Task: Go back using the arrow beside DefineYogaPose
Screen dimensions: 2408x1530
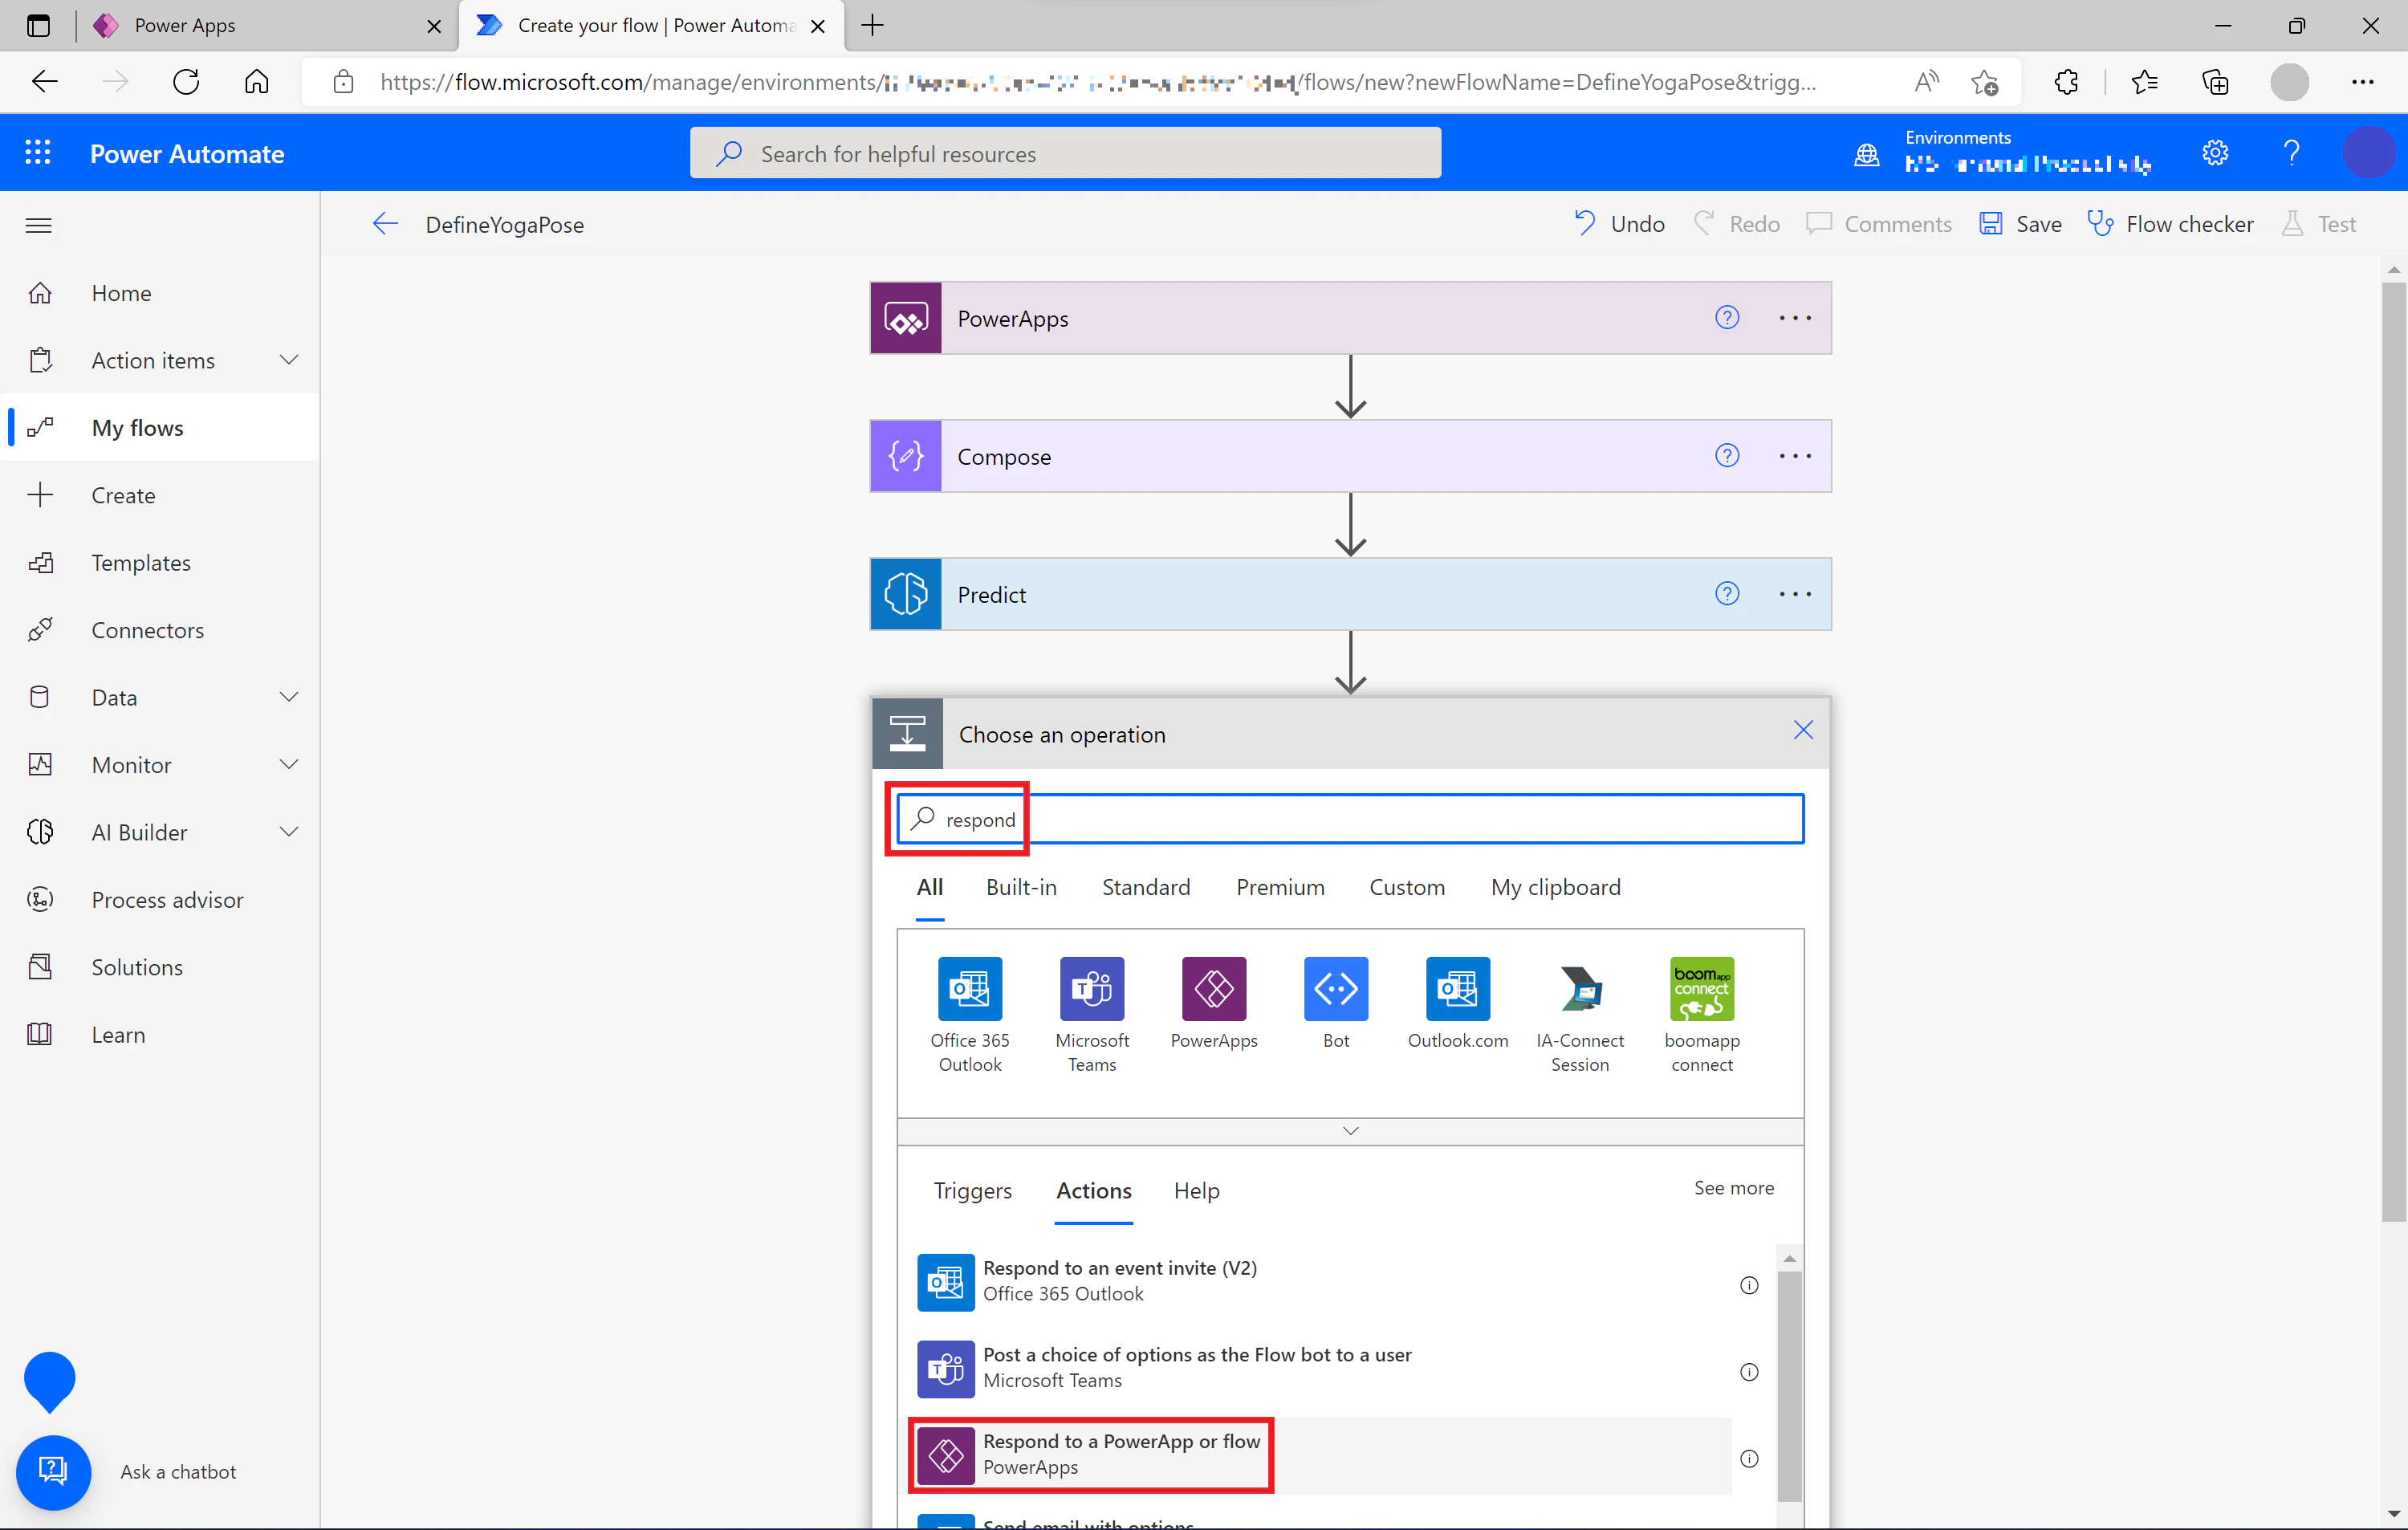Action: coord(385,224)
